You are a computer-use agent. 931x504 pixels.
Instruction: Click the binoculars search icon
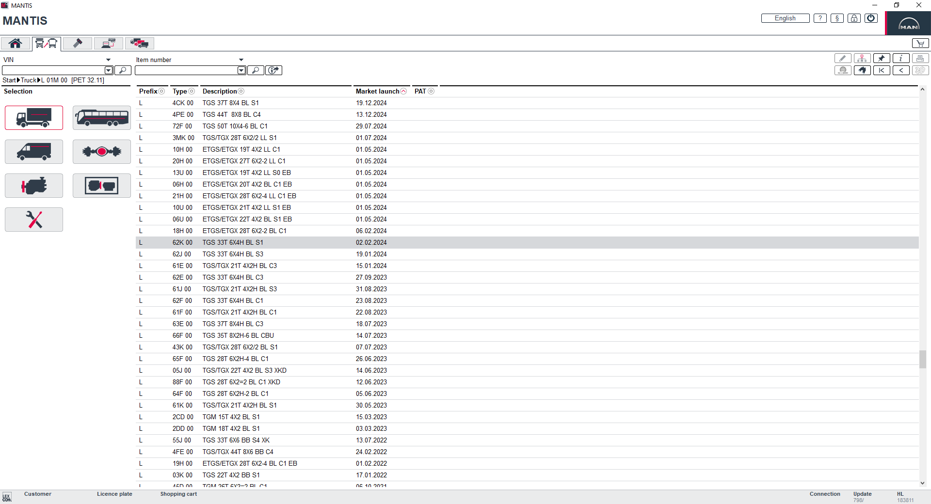862,70
